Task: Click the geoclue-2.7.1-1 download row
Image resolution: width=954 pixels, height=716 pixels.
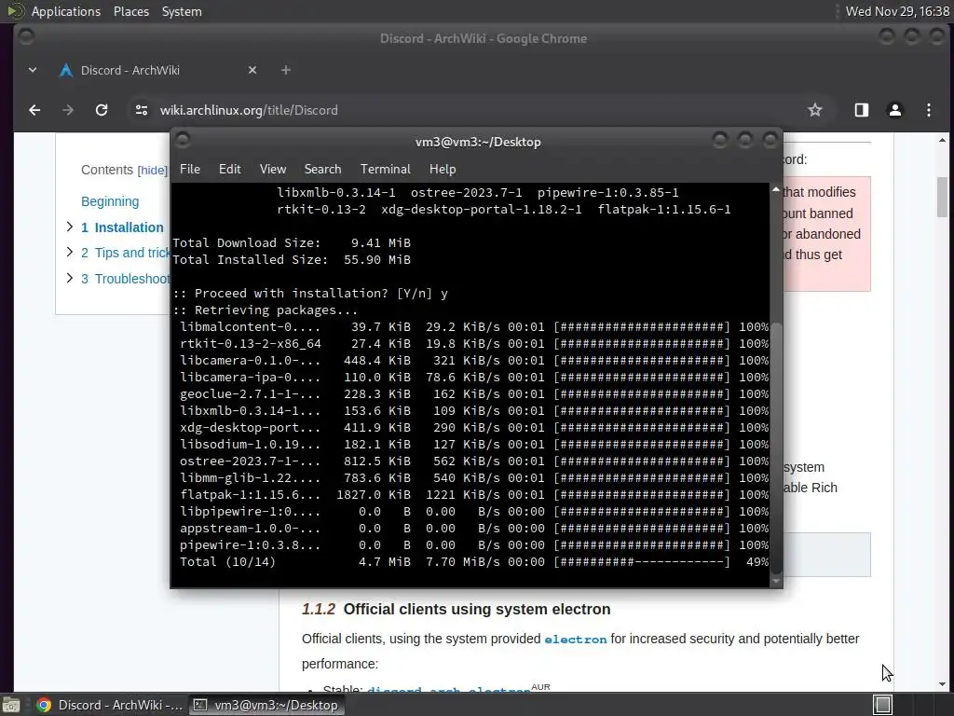Action: pos(474,394)
